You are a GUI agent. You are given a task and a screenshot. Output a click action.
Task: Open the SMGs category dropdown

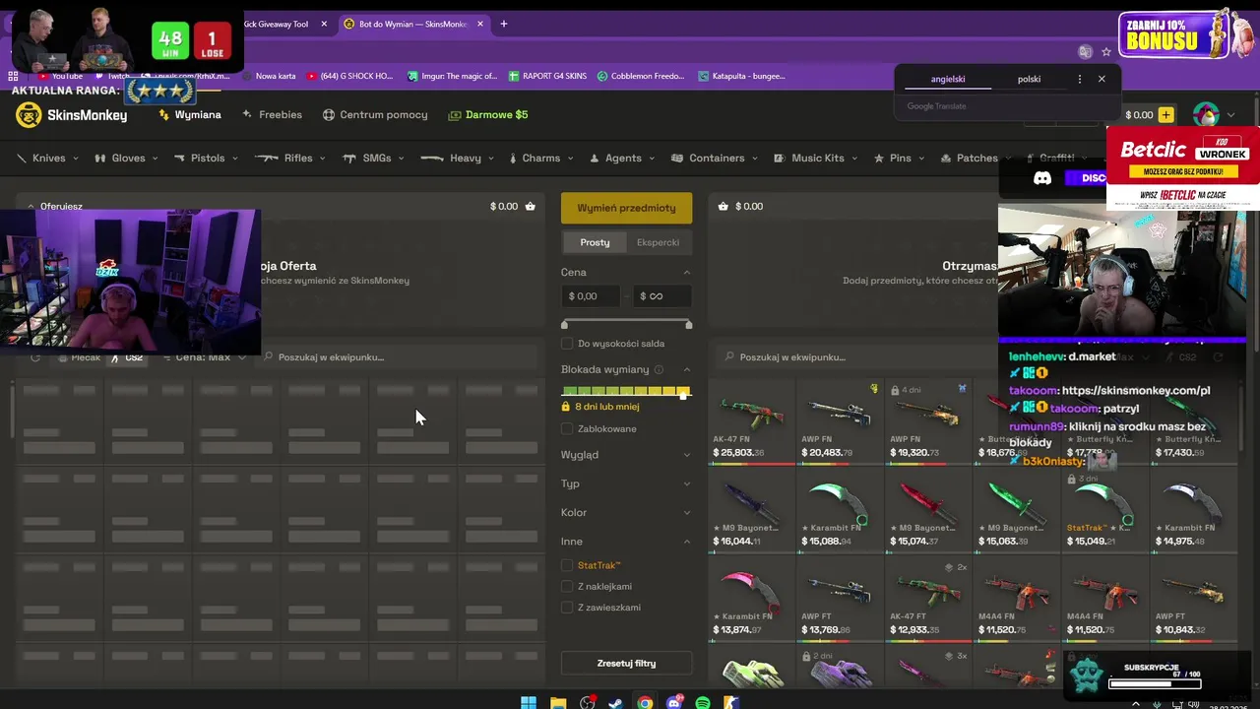click(x=374, y=158)
